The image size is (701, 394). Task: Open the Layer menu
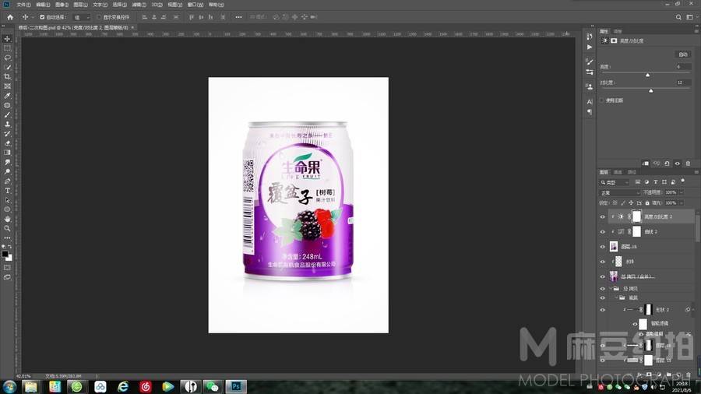[x=80, y=5]
